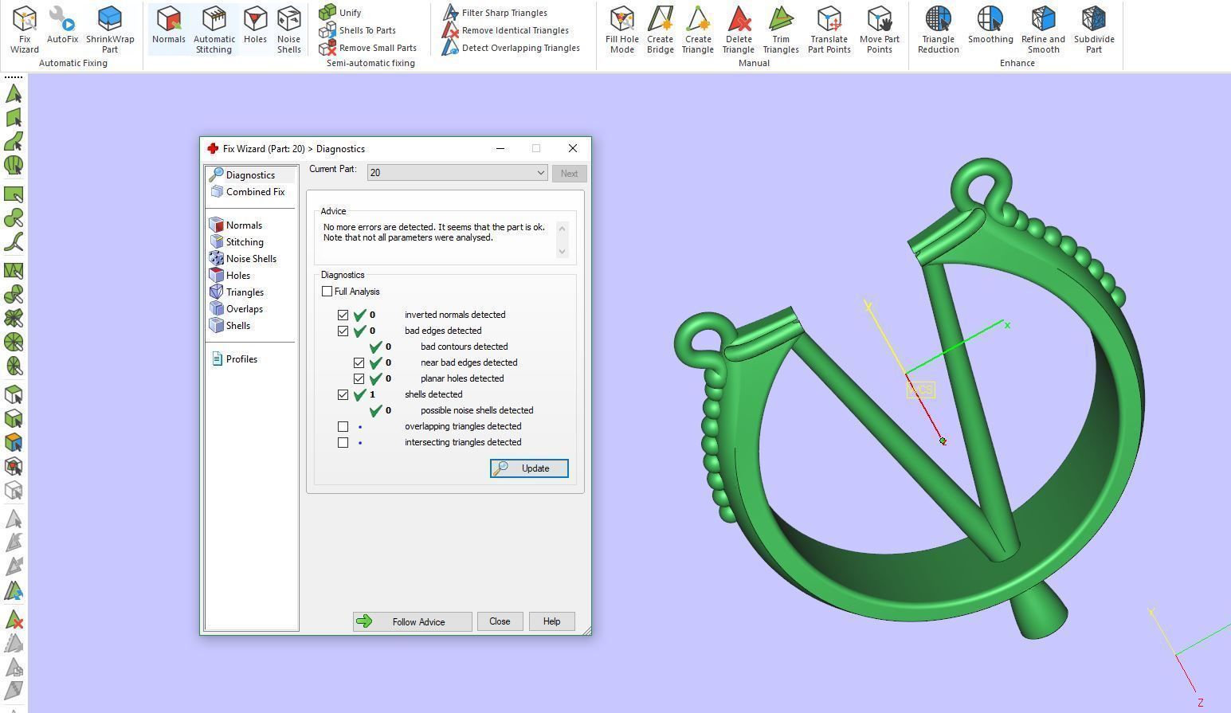Image resolution: width=1231 pixels, height=713 pixels.
Task: Uncheck bad edges detected checkbox
Action: click(x=343, y=331)
